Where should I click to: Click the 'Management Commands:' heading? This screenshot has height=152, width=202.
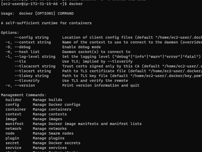pyautogui.click(x=23, y=95)
